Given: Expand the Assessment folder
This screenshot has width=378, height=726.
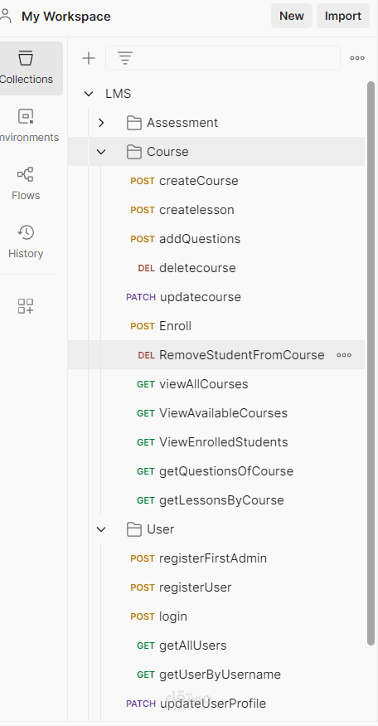Looking at the screenshot, I should [x=101, y=123].
